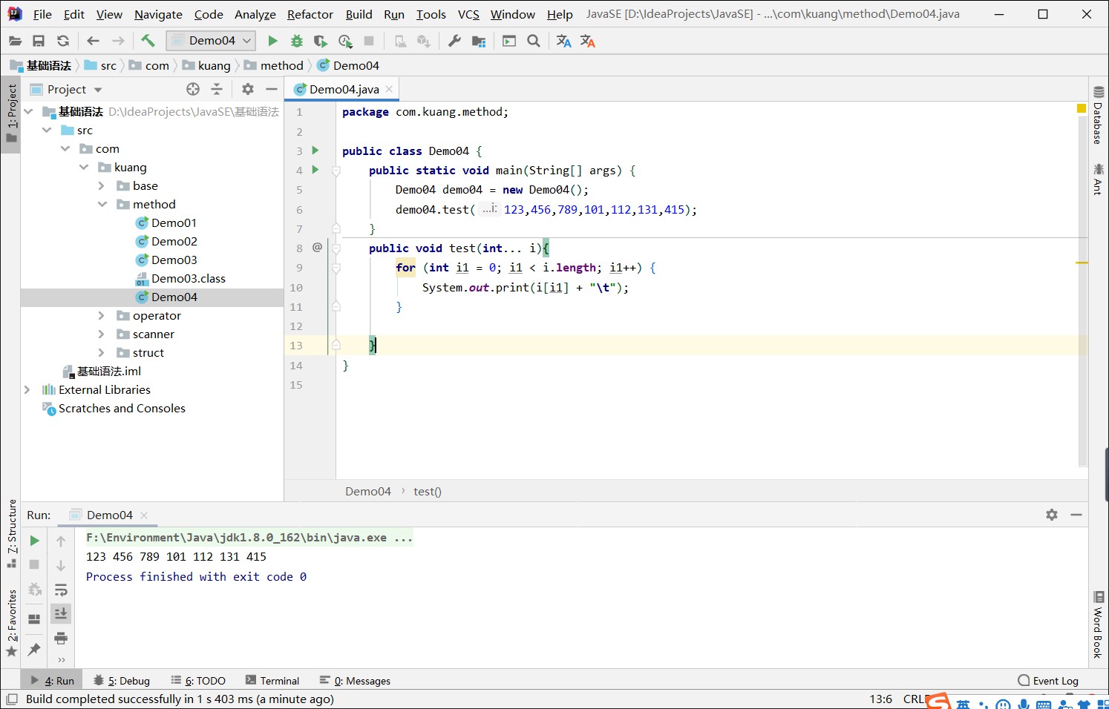1109x709 pixels.
Task: Run with Coverage shield icon
Action: [320, 41]
